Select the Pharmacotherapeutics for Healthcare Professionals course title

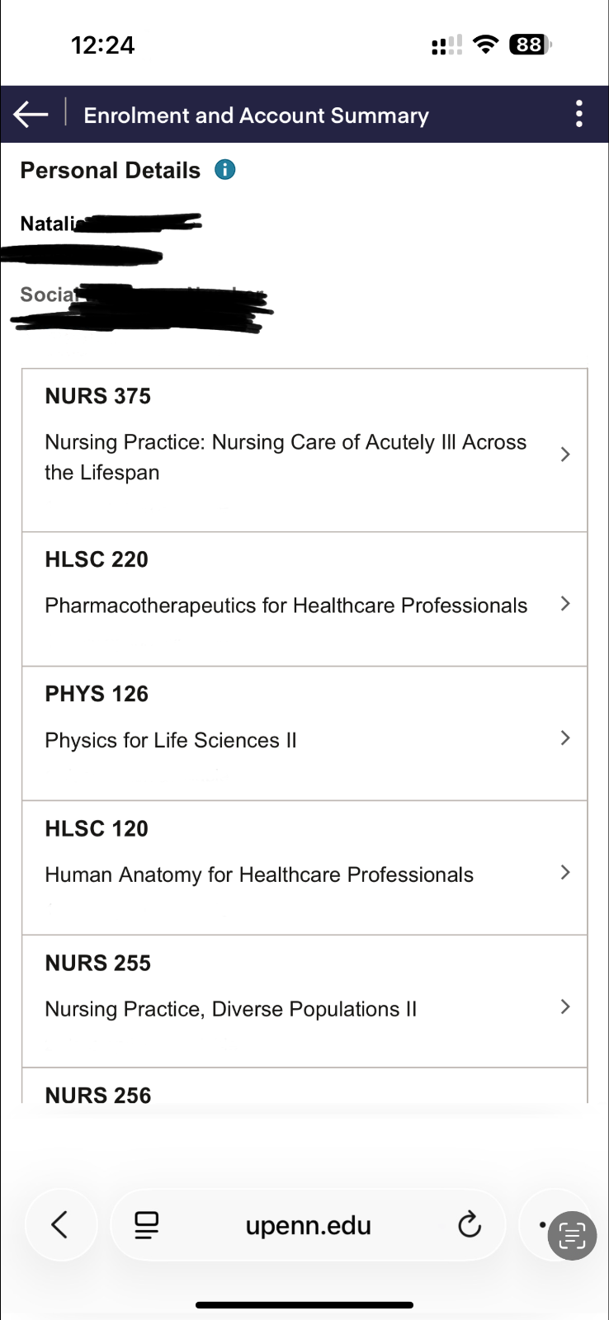(286, 606)
